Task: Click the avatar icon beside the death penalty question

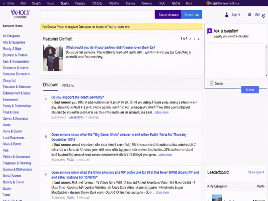Action: click(x=46, y=99)
